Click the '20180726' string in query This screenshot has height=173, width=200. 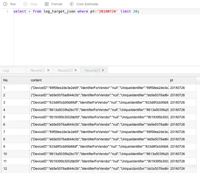pos(107,11)
